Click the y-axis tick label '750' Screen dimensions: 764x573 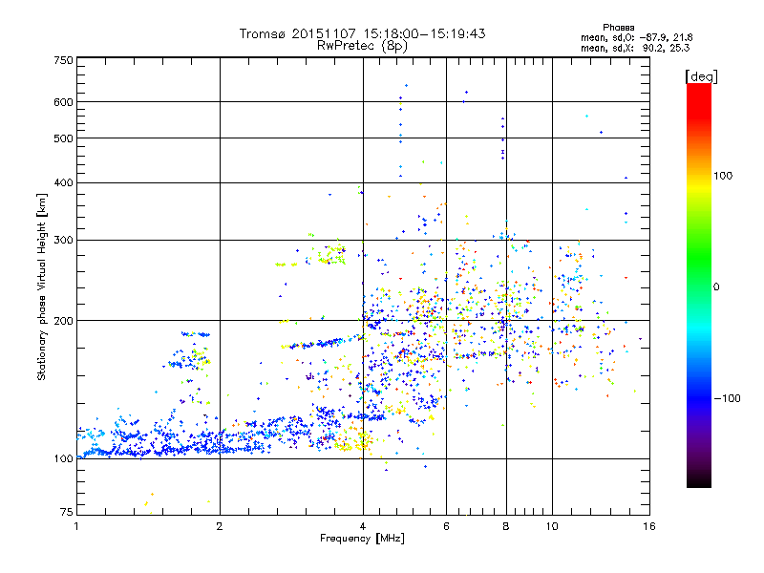(64, 60)
